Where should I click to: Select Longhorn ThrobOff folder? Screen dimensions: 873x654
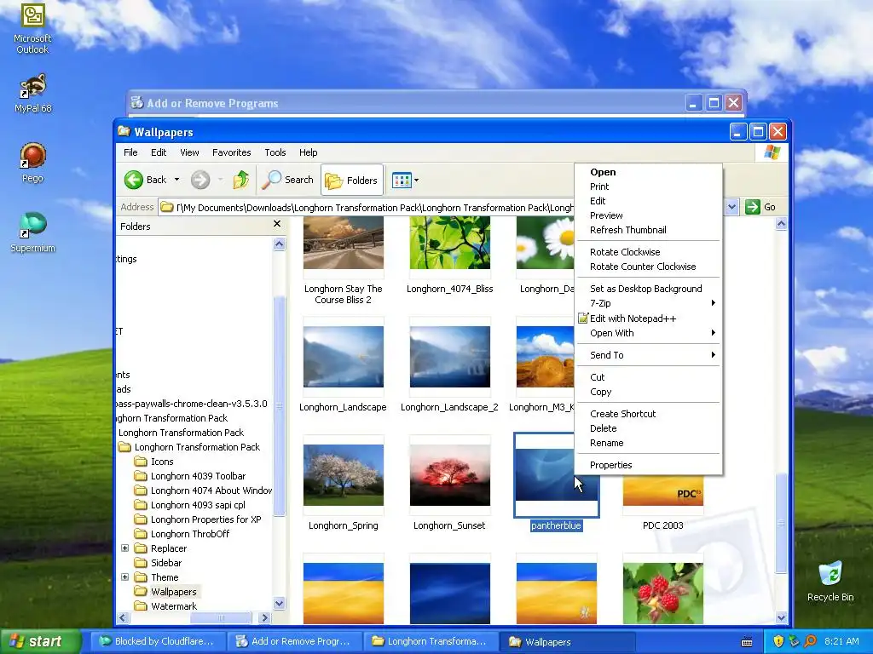(x=190, y=534)
